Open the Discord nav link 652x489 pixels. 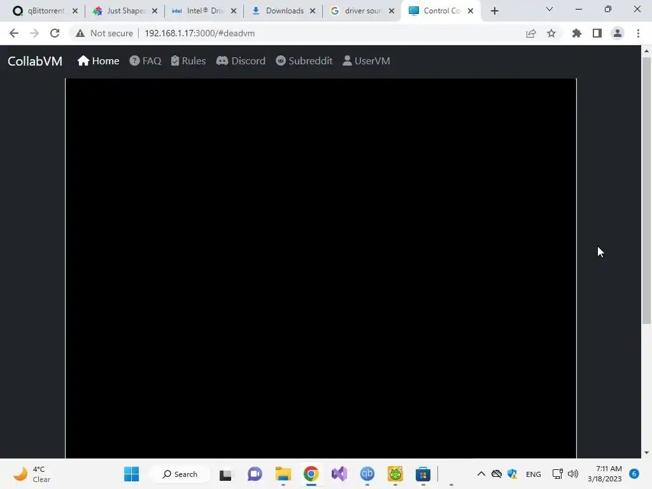pos(241,61)
